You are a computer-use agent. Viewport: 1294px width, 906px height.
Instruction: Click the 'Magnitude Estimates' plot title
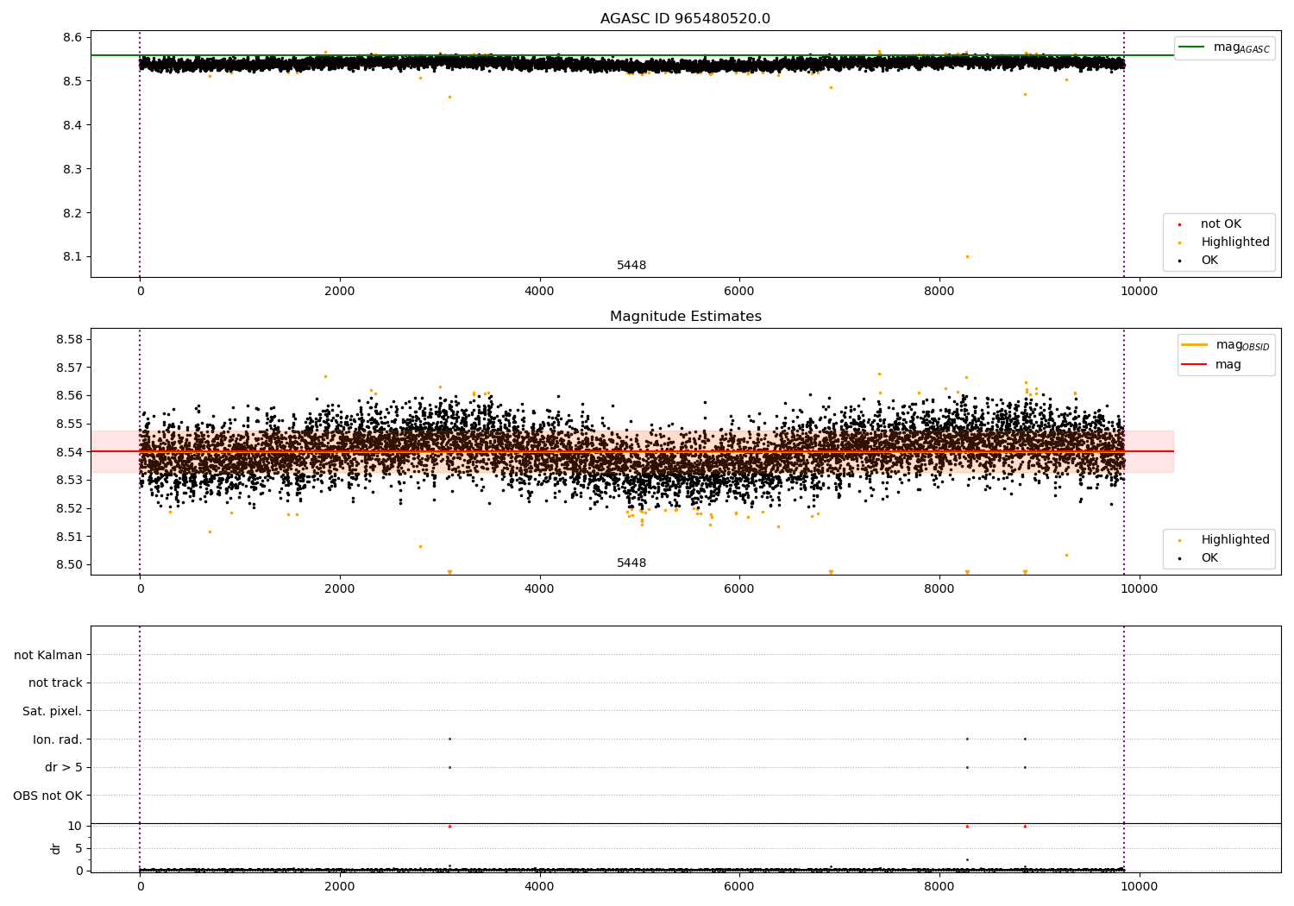point(685,317)
